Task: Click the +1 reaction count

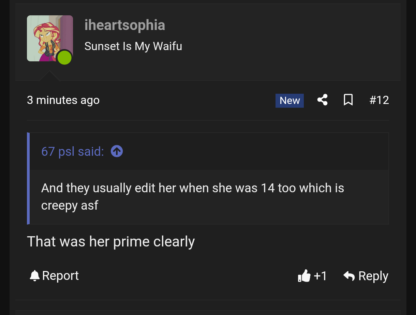Action: [x=320, y=276]
